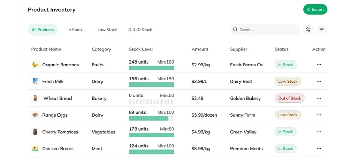Click the eggs product icon
The image size is (353, 160).
click(x=35, y=115)
